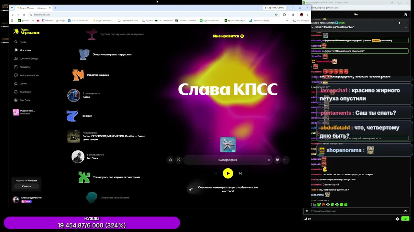Close the Яндекс Музыка tab

click(x=50, y=8)
